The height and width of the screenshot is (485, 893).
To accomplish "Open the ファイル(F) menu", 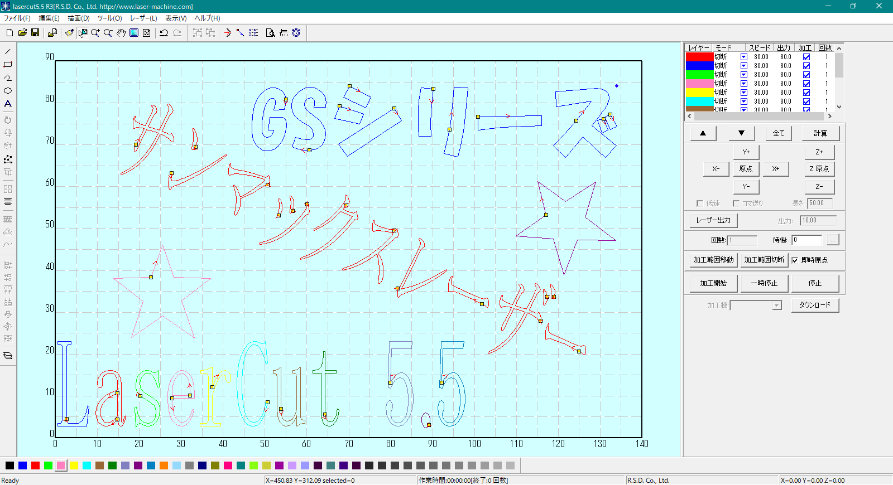I will (17, 18).
